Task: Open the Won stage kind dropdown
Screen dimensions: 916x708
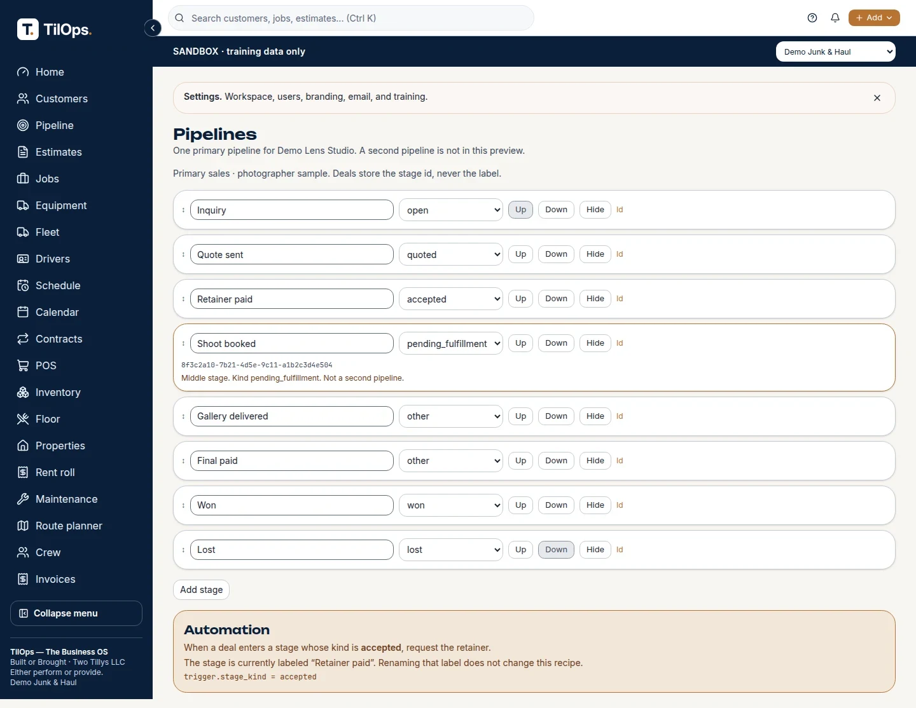Action: tap(451, 505)
